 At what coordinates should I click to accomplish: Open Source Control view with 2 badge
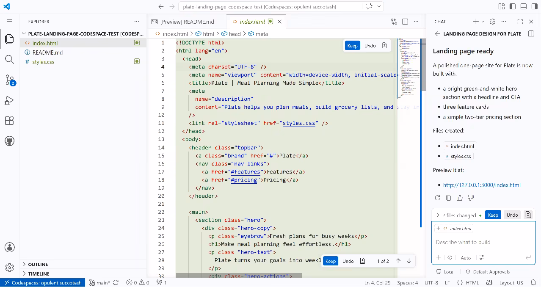pos(9,80)
